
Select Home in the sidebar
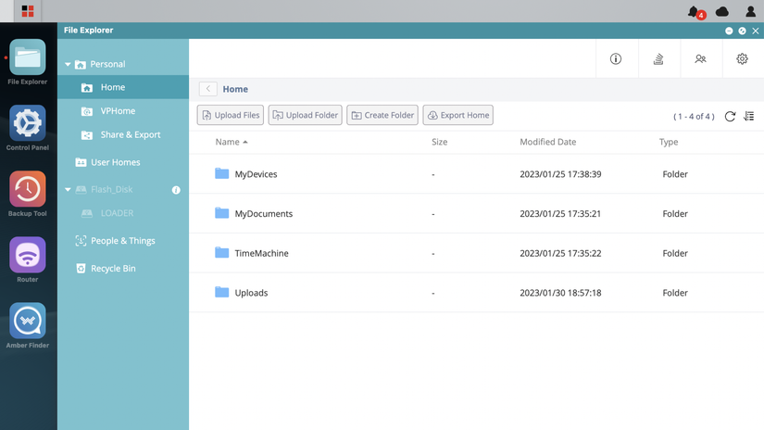click(123, 87)
